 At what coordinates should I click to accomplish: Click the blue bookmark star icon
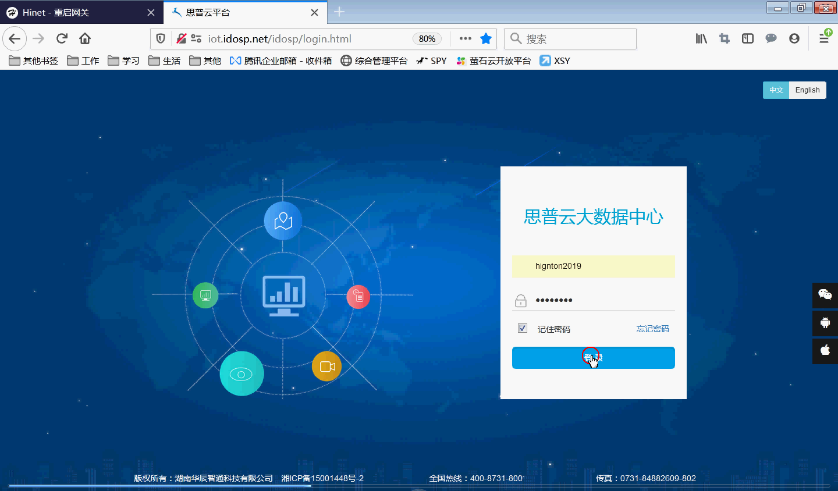coord(486,39)
